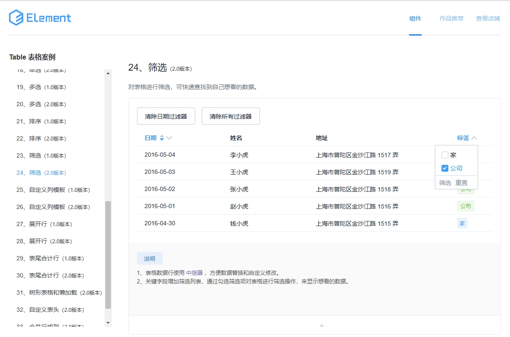The width and height of the screenshot is (510, 337).
Task: Select 32、自定义表头 (2.0版本) in sidebar
Action: 50,310
